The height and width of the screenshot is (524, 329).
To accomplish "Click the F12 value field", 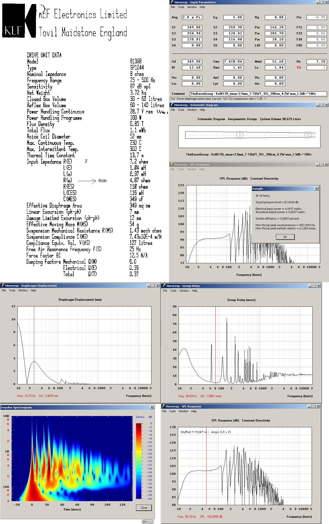I will [x=317, y=27].
